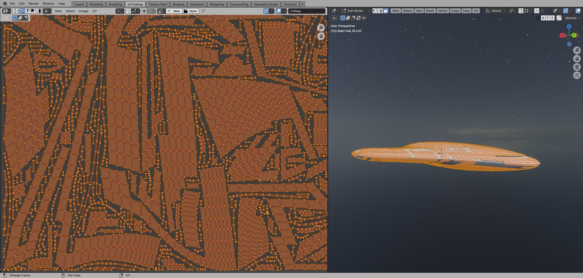Toggle overlays in UV editor
This screenshot has width=583, height=278.
tap(279, 11)
